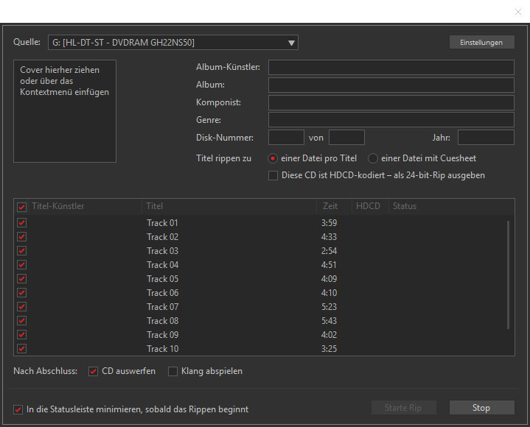Uncheck Track 07 checkbox

point(21,307)
